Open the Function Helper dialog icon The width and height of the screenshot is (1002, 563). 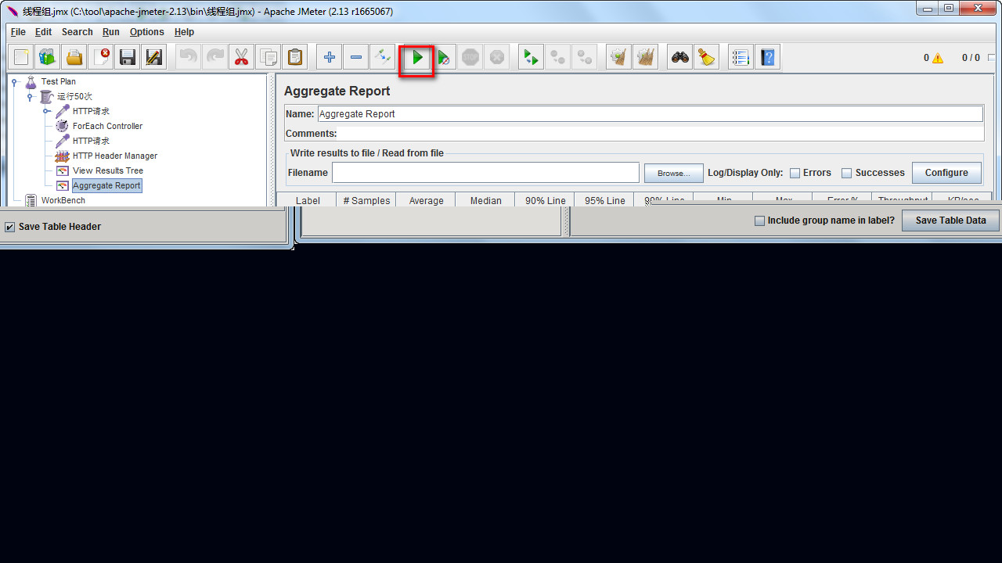741,57
